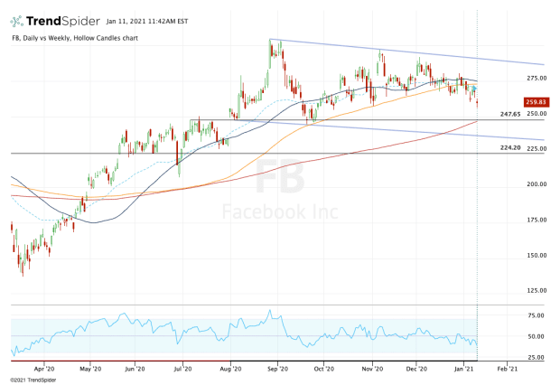Click the Nov '20 date axis label
Image resolution: width=560 pixels, height=385 pixels.
click(x=372, y=369)
